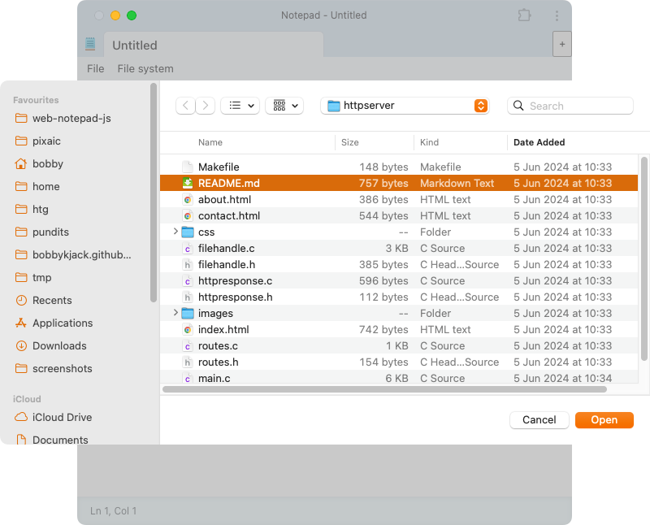Expand the images folder disclosure arrow

point(175,313)
